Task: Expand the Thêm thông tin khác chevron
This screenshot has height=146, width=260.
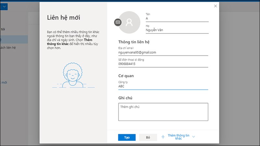Action: 194,137
